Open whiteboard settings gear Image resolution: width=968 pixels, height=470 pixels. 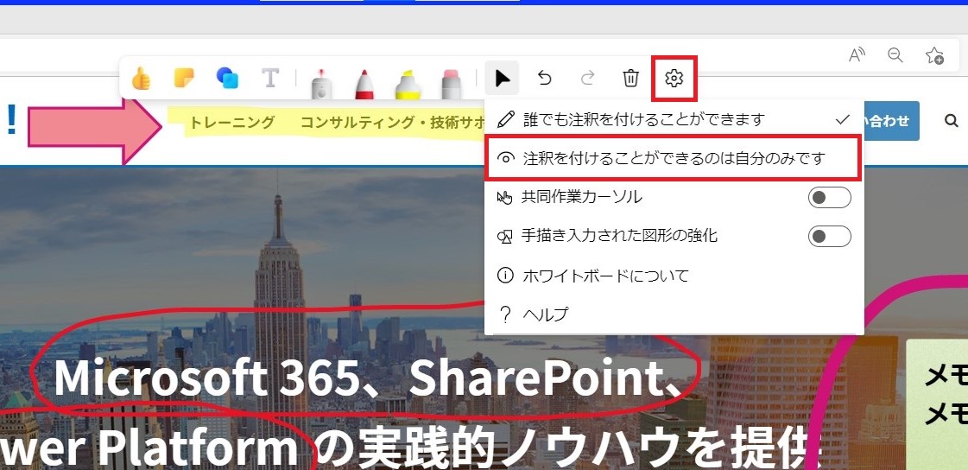click(674, 79)
